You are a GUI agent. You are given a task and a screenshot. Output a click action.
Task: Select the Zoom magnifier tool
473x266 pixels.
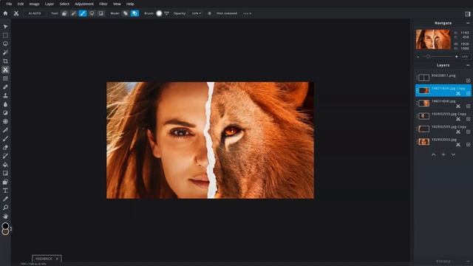(x=5, y=208)
